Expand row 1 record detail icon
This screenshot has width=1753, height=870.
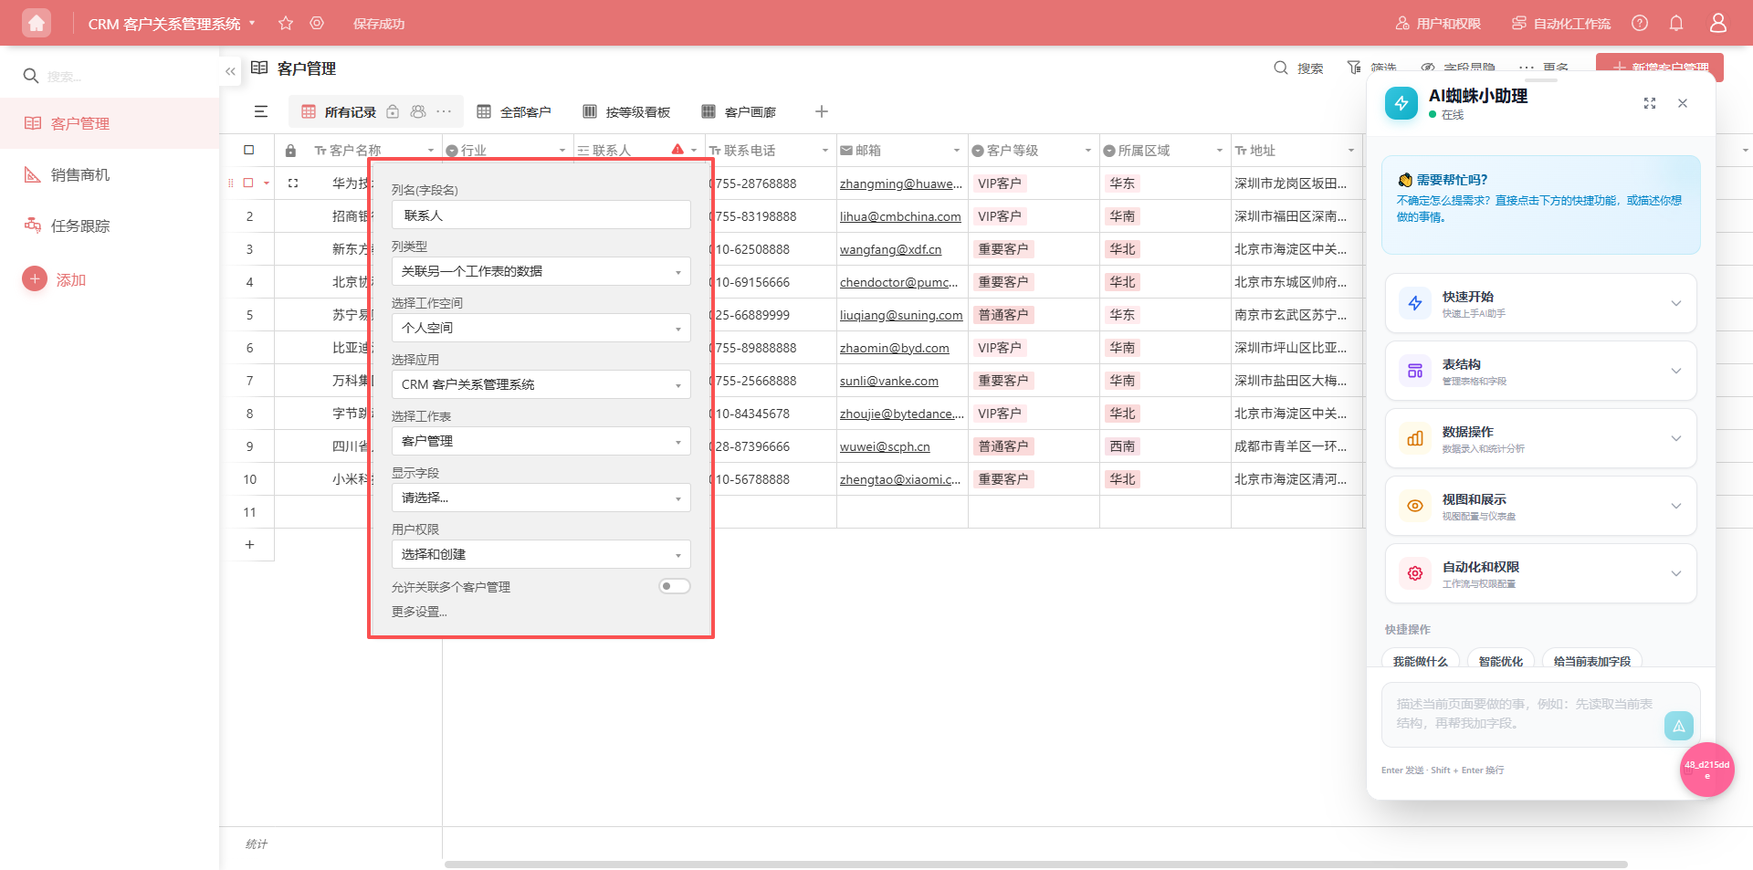click(293, 183)
